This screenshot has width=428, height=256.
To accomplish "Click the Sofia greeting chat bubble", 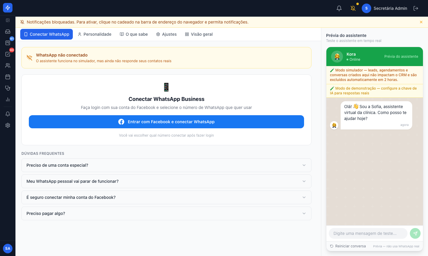I will click(x=376, y=115).
